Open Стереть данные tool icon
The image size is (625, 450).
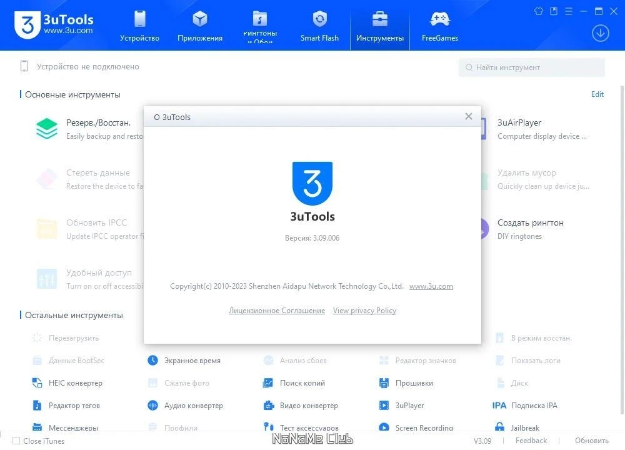(47, 179)
